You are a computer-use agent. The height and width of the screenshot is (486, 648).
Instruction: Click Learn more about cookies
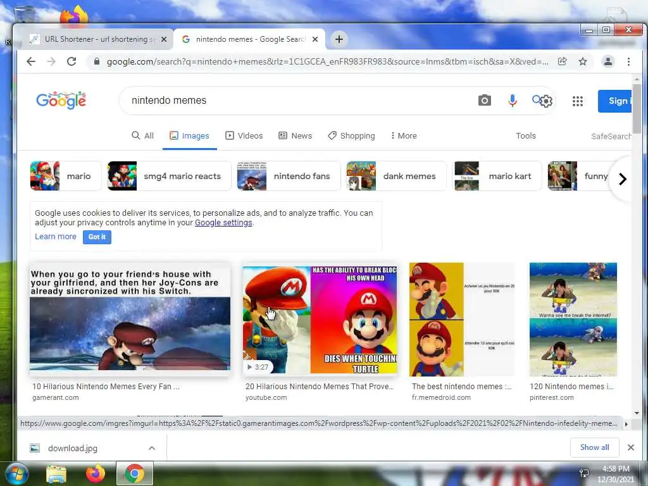pyautogui.click(x=56, y=237)
